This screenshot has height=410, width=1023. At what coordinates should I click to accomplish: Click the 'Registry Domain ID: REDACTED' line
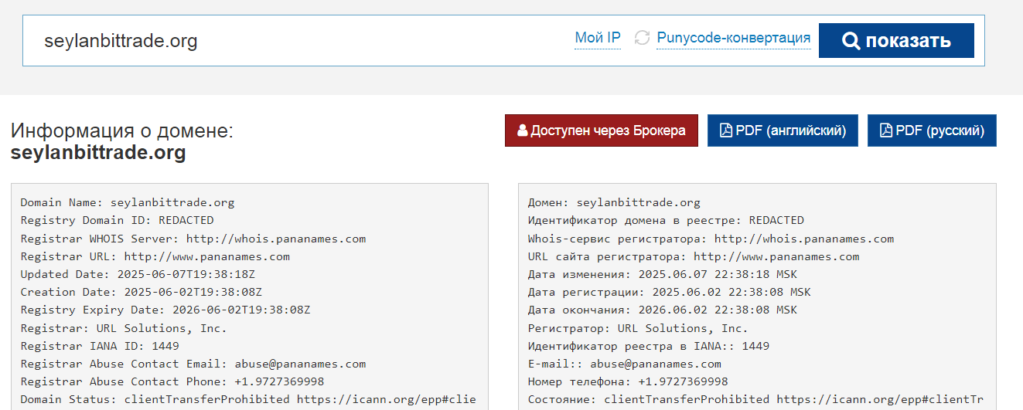pyautogui.click(x=118, y=221)
